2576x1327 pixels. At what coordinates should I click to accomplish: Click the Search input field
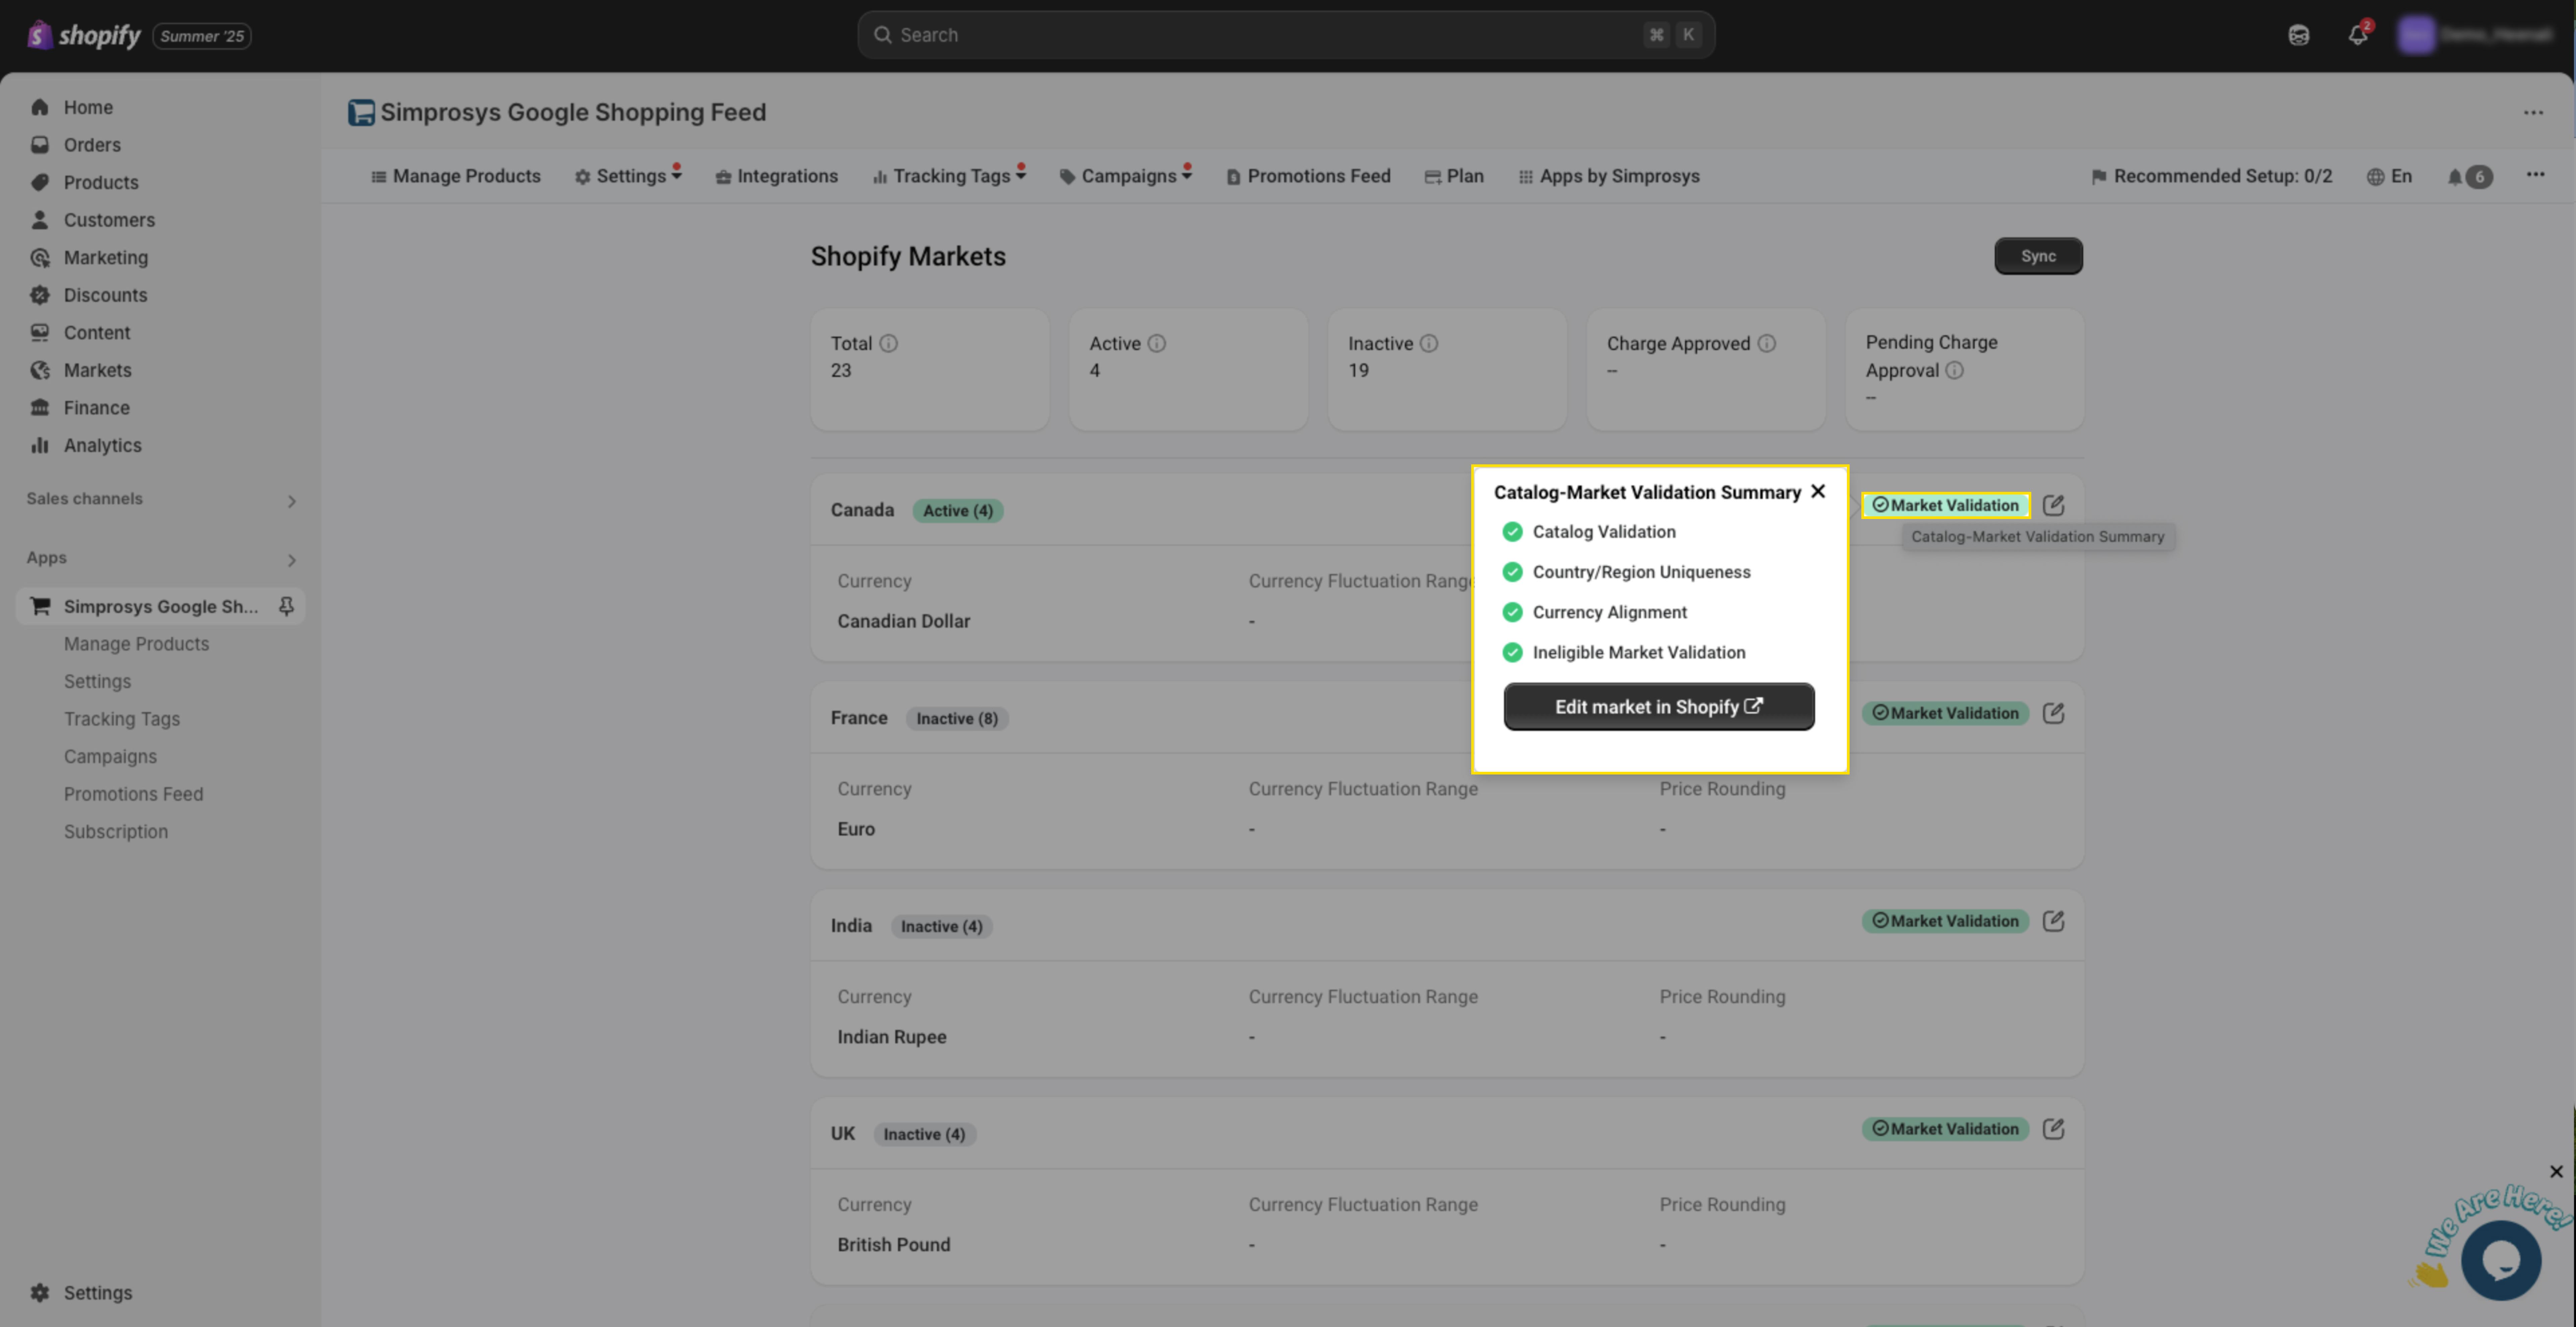pyautogui.click(x=1286, y=35)
